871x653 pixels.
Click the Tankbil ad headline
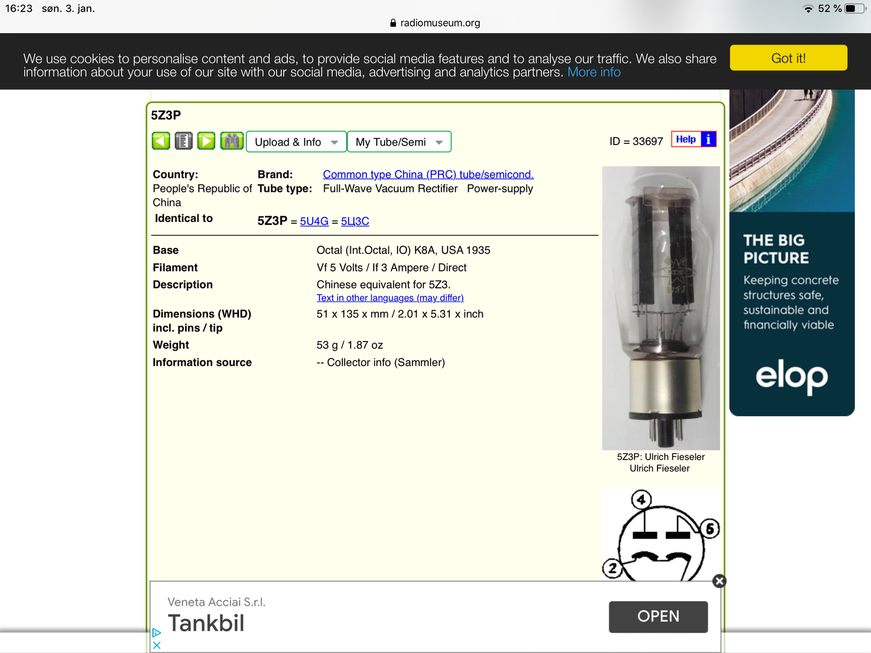pyautogui.click(x=206, y=623)
